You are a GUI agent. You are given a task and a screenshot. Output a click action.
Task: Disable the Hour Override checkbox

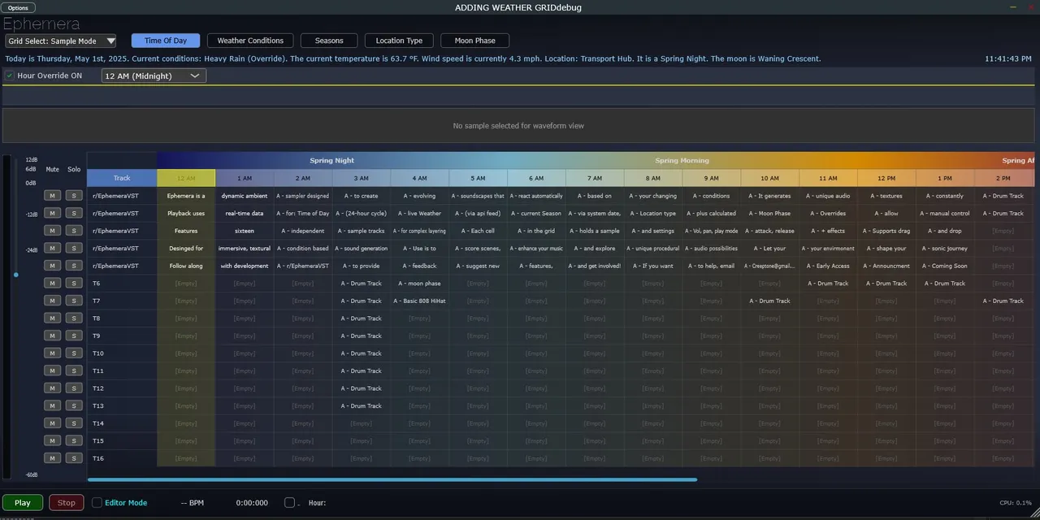[x=10, y=76]
